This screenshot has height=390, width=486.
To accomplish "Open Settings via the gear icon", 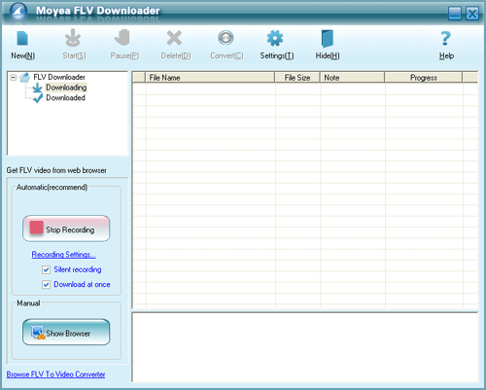I will [275, 38].
